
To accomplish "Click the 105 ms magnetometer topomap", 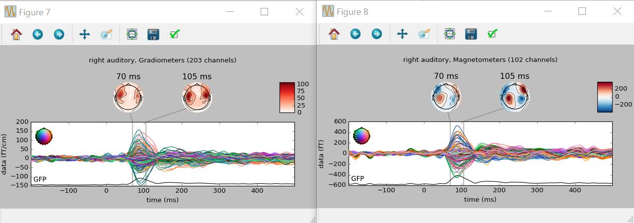I will pos(514,97).
